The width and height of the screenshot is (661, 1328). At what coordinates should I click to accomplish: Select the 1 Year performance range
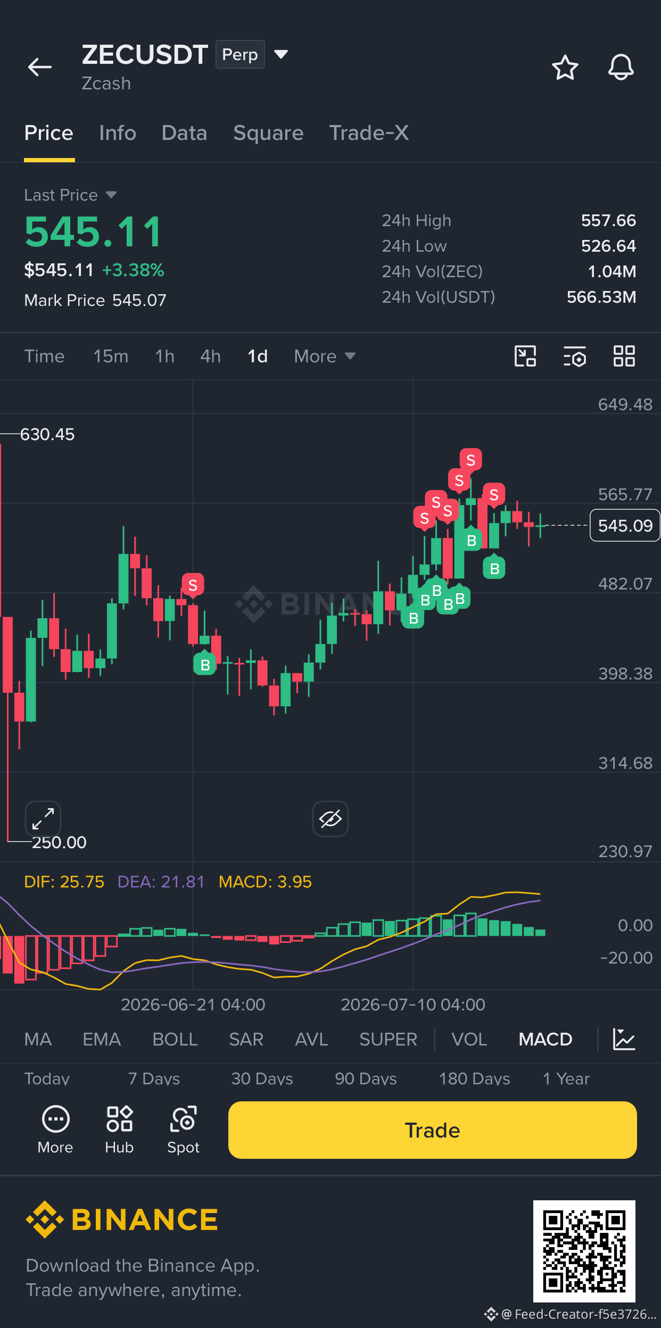pos(566,1078)
